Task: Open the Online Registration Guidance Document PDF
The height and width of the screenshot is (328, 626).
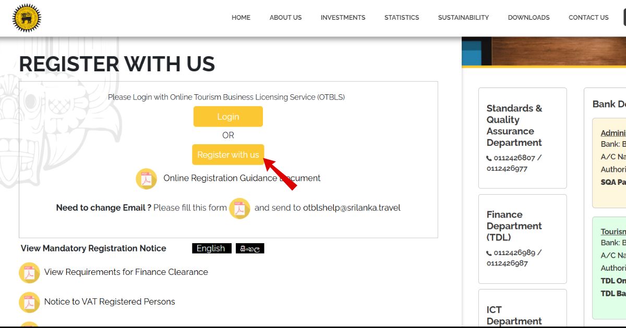Action: 147,179
